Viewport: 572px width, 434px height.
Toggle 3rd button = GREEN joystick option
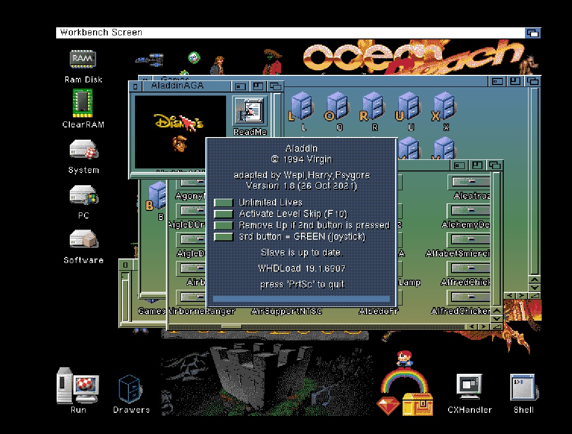tap(223, 237)
